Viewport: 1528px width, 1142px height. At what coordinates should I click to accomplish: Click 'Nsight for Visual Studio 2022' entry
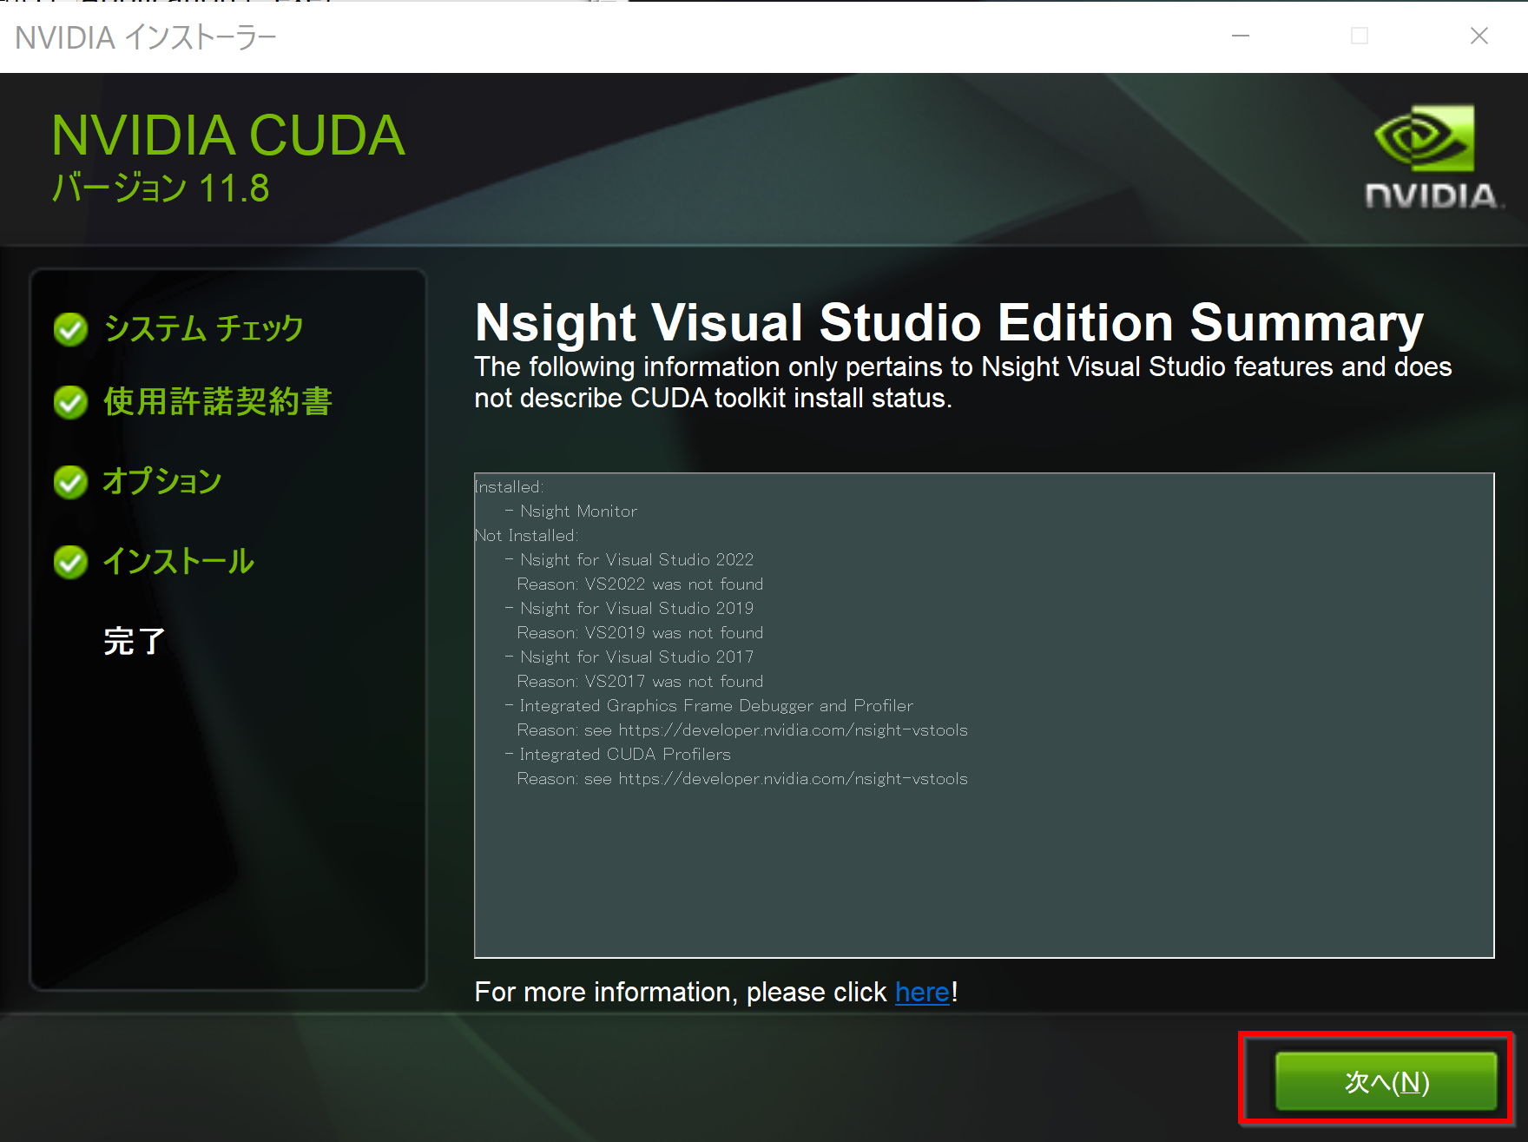coord(636,560)
